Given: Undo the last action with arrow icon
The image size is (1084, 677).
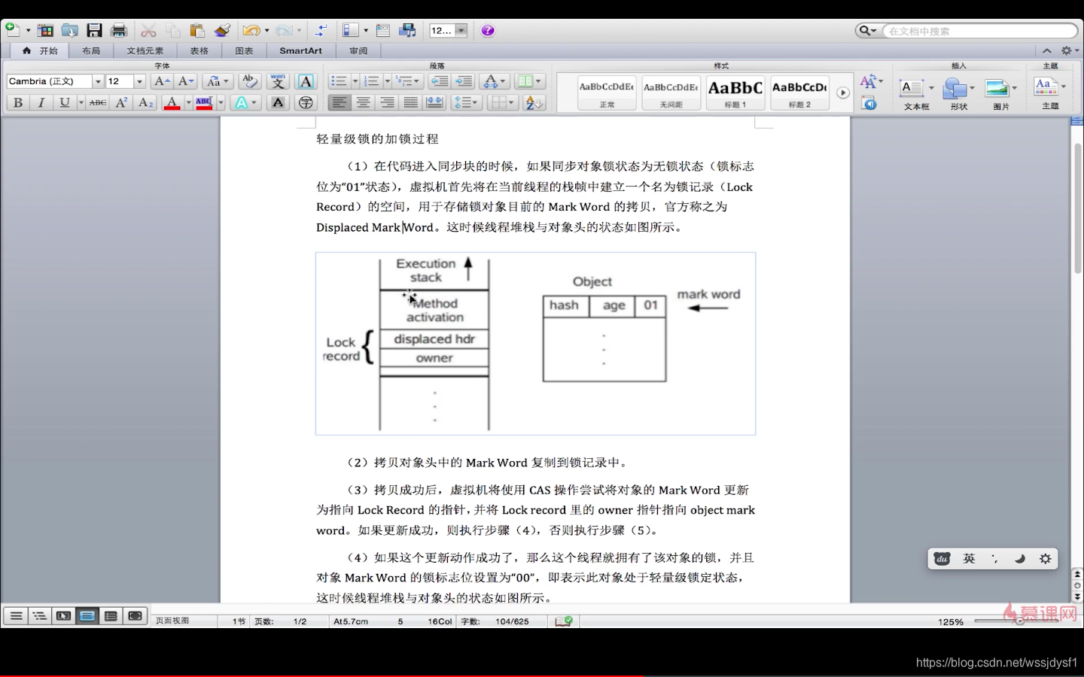Looking at the screenshot, I should [x=251, y=30].
